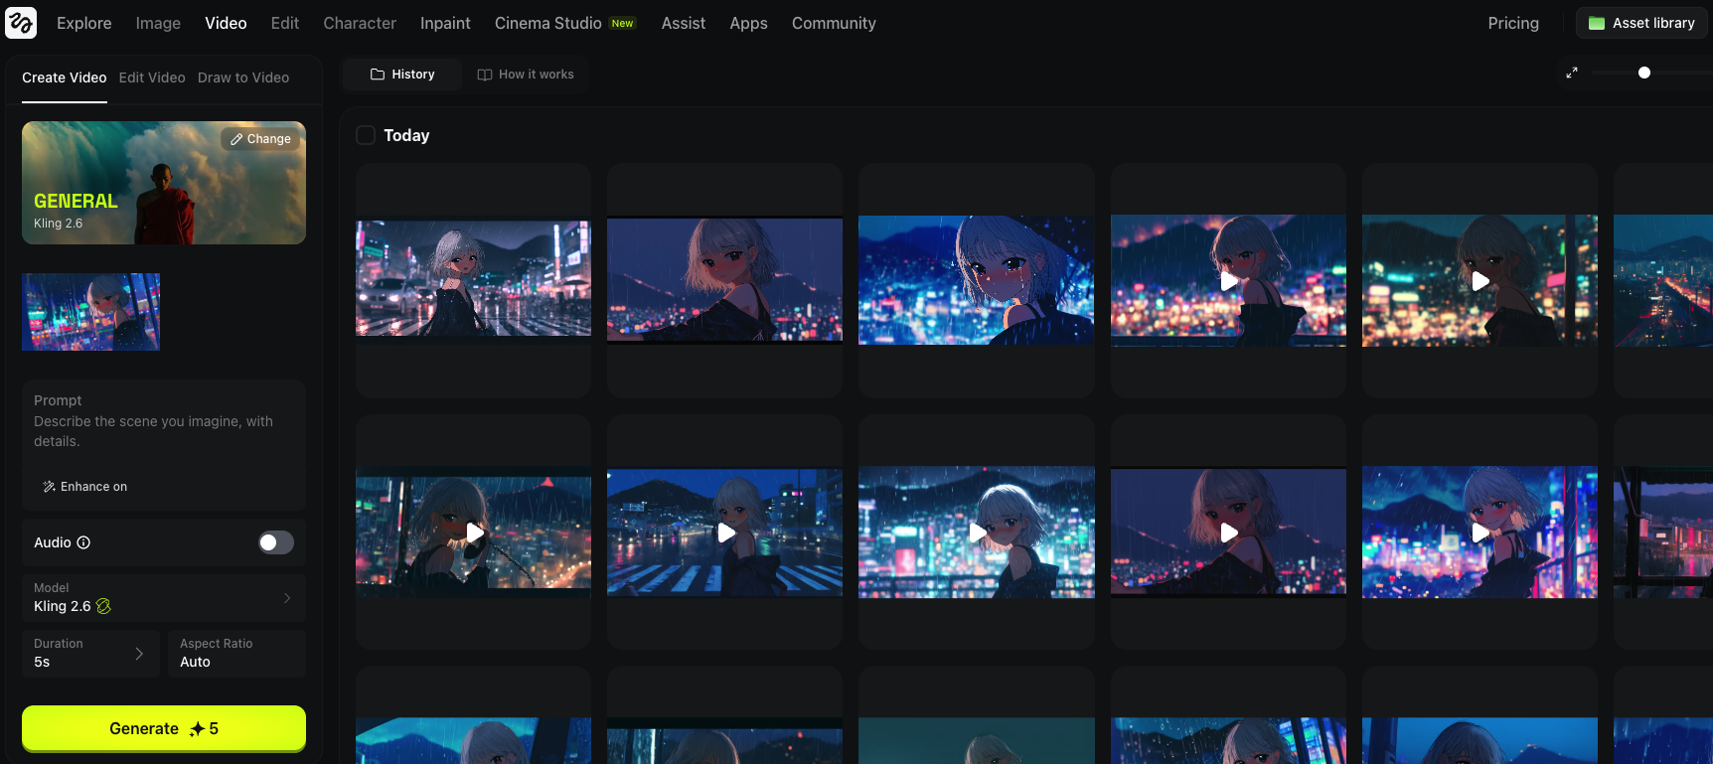Click the book icon beside How it works

point(485,75)
